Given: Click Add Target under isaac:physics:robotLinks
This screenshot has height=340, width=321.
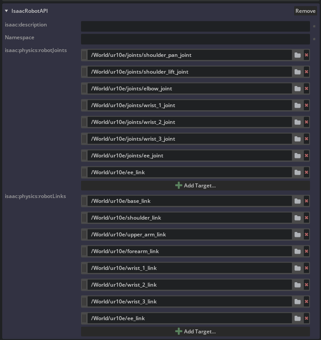Looking at the screenshot, I should click(196, 332).
